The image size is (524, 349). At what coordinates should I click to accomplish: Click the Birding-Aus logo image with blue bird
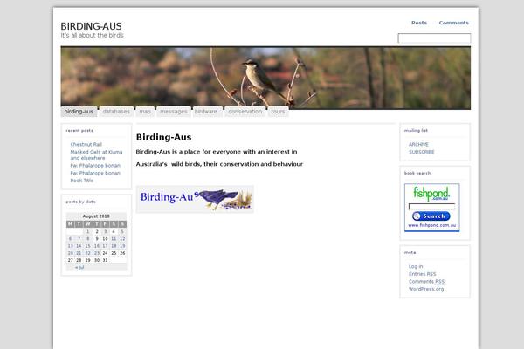195,199
